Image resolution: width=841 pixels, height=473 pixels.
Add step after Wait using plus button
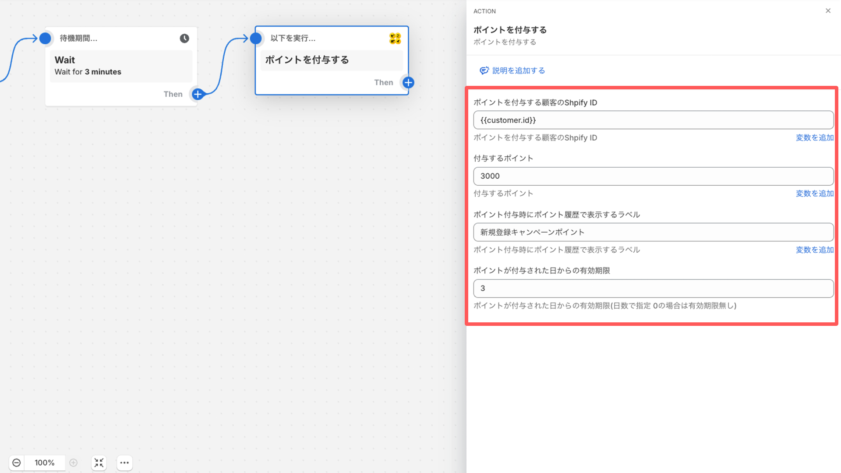(x=198, y=94)
